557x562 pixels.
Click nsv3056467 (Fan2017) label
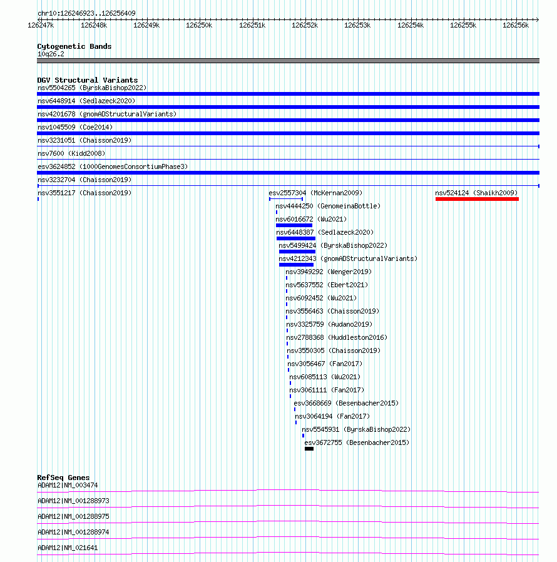click(x=325, y=364)
